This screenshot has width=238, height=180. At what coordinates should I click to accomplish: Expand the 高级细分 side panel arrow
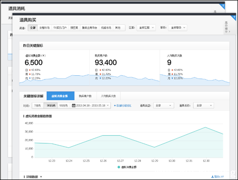pos(229,31)
